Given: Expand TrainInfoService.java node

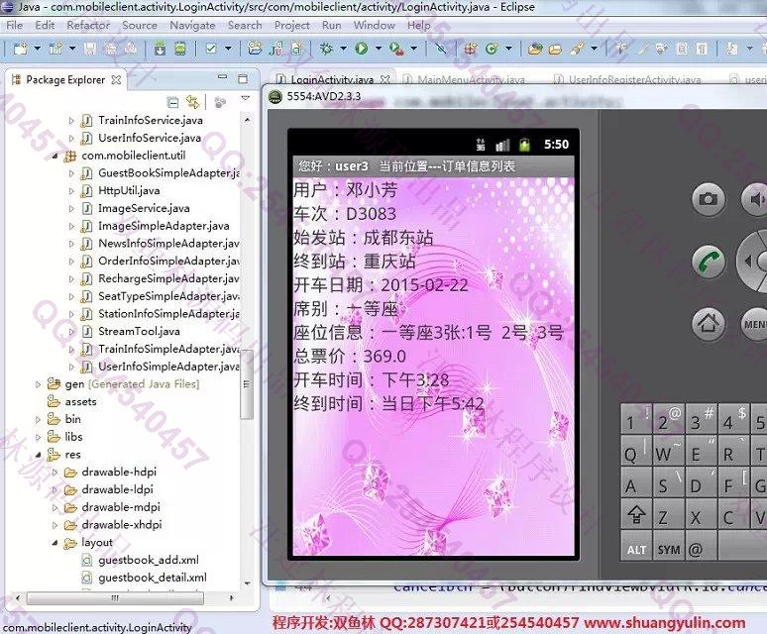Looking at the screenshot, I should 71,120.
